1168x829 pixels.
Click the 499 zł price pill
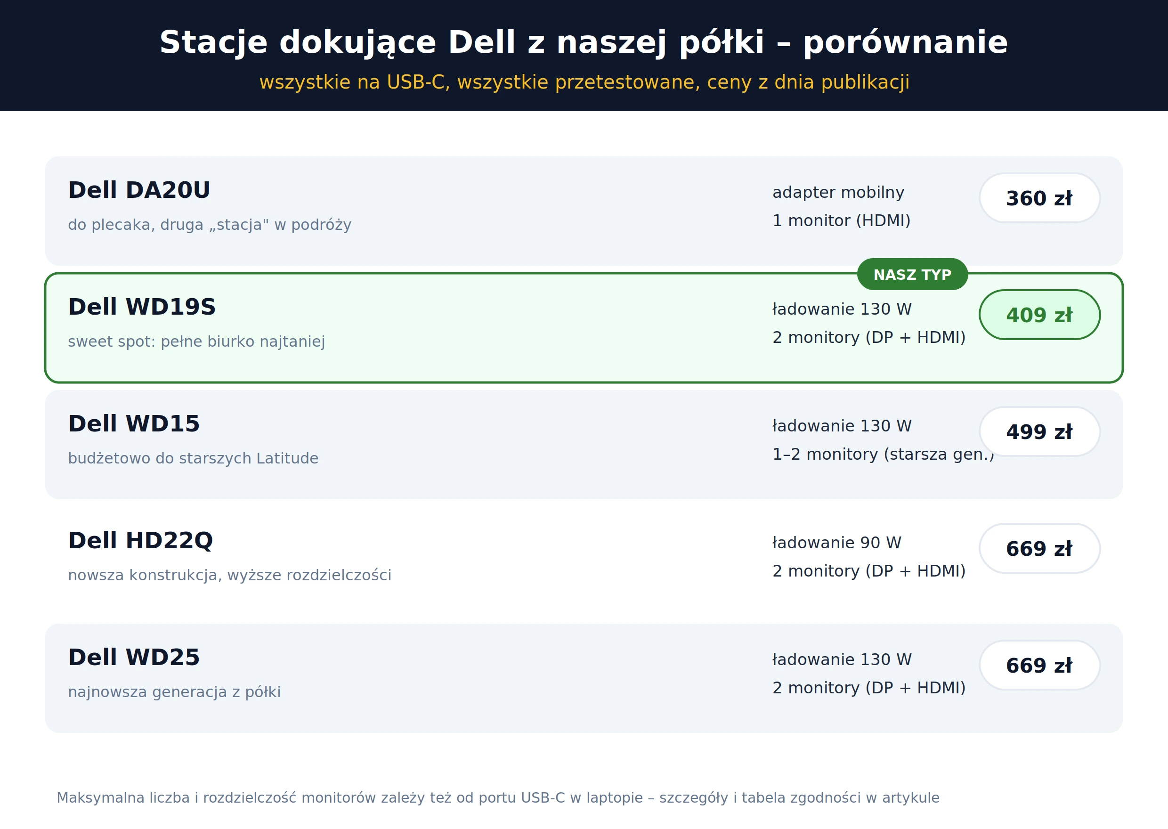point(1039,431)
